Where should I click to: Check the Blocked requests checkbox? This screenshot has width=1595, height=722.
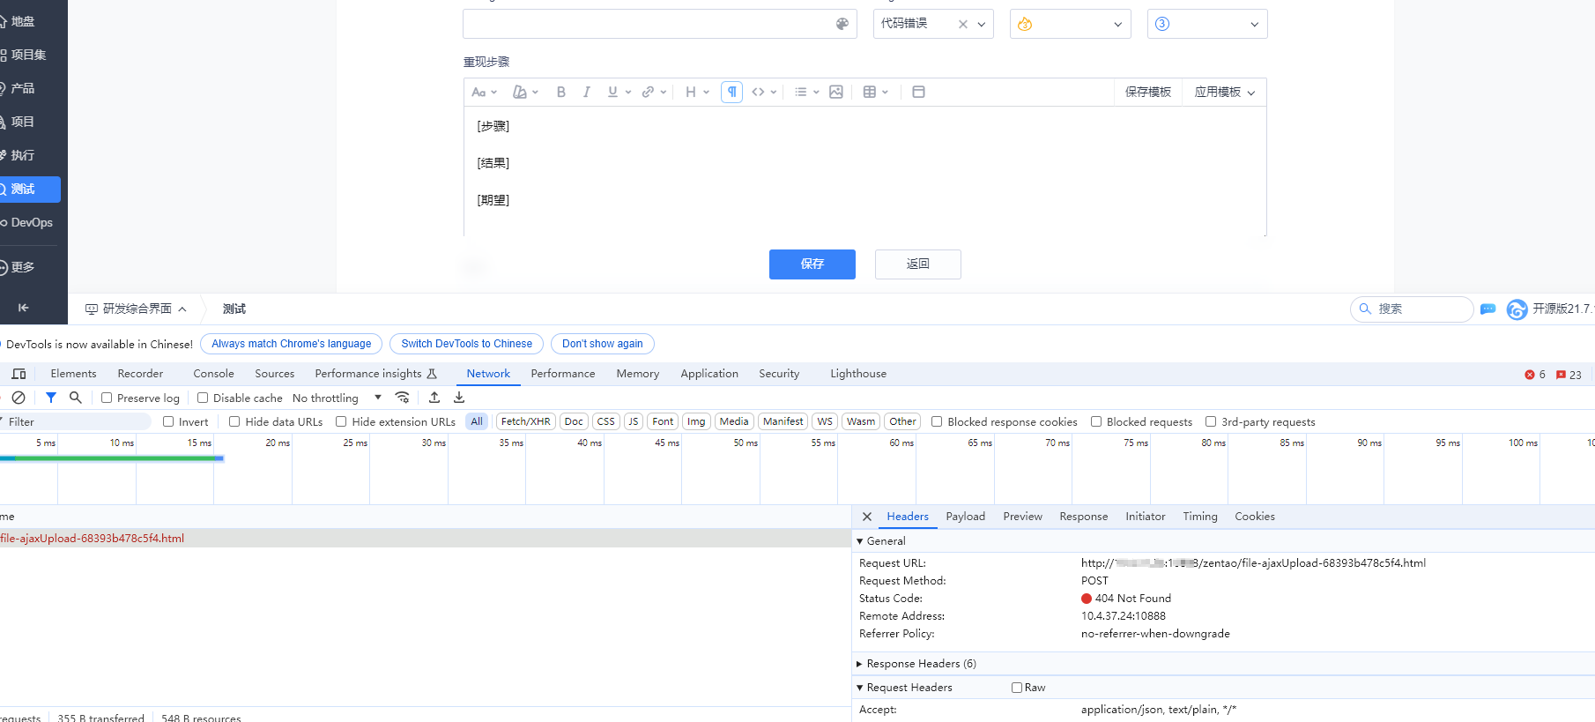(x=1096, y=421)
